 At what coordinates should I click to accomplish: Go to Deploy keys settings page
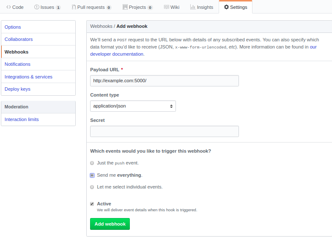click(x=17, y=89)
